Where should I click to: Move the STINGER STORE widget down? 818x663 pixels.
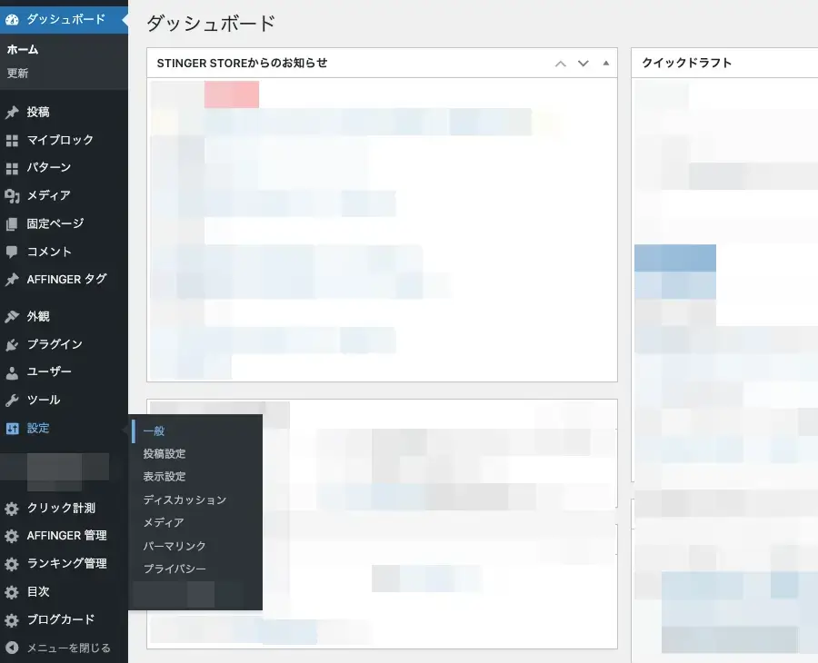click(583, 63)
